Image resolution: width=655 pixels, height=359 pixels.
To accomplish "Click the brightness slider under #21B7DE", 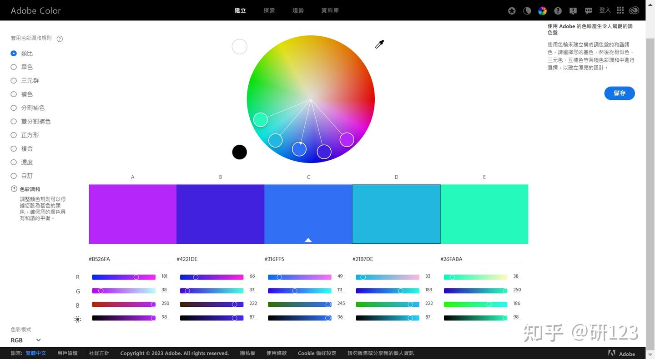I will tap(388, 318).
